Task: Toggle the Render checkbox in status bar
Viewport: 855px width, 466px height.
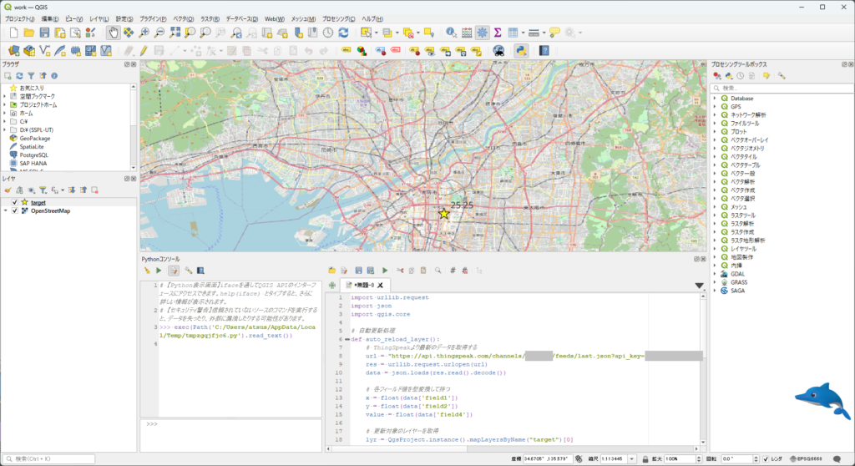Action: pos(766,459)
